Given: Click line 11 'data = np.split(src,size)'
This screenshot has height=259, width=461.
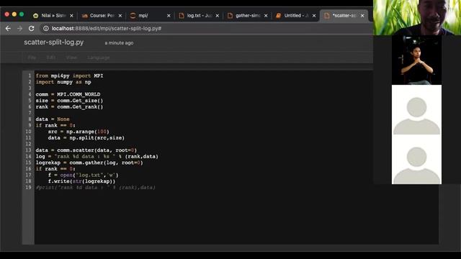Looking at the screenshot, I should pos(86,137).
